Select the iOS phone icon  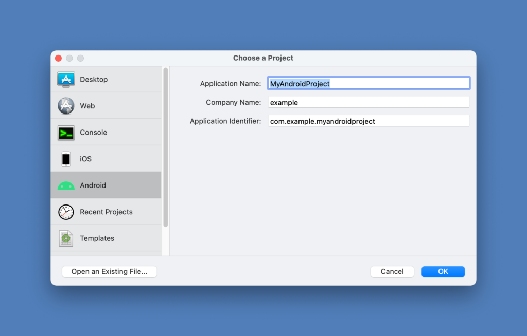(66, 159)
